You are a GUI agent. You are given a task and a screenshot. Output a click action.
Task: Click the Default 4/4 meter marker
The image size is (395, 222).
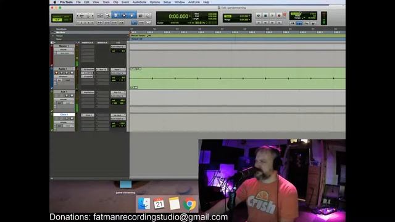[x=137, y=39]
